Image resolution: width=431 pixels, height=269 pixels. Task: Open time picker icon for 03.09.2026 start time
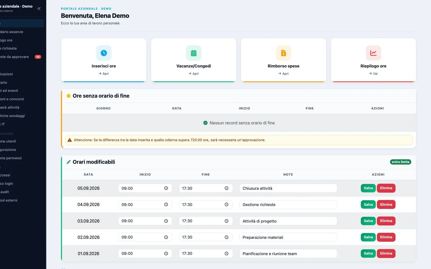pyautogui.click(x=166, y=221)
